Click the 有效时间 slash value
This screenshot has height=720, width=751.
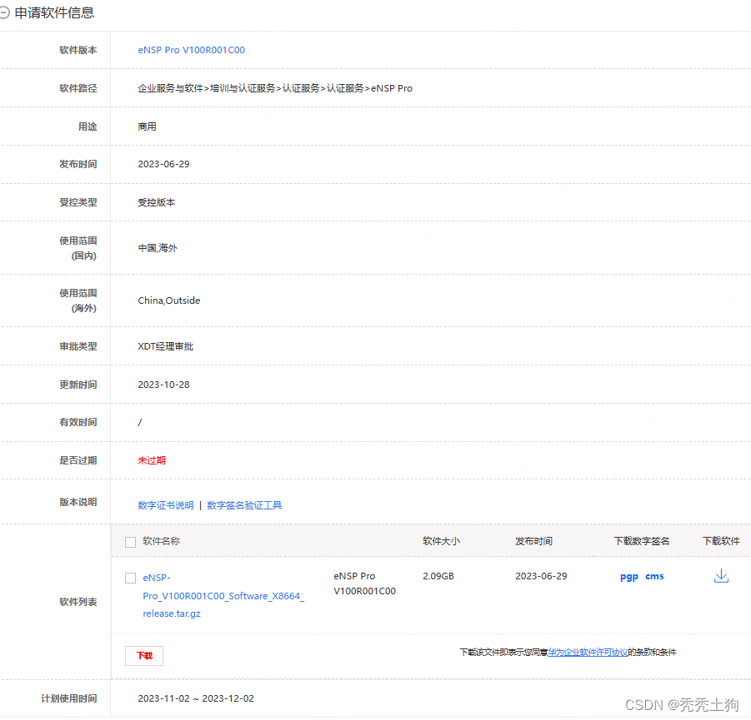pos(140,423)
